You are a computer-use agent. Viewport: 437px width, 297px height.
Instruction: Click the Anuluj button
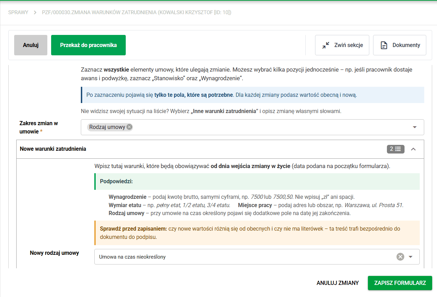click(31, 45)
